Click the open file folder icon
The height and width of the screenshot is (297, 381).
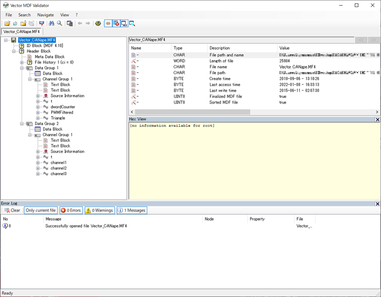point(7,23)
